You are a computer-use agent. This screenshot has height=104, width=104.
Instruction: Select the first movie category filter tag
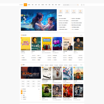coord(42,65)
